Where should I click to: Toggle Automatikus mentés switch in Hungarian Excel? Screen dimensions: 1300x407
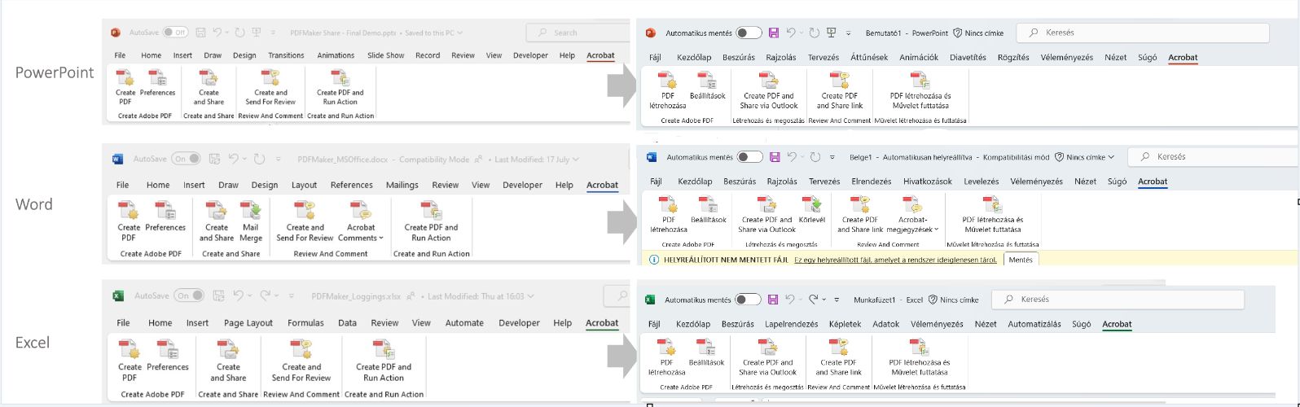click(748, 300)
